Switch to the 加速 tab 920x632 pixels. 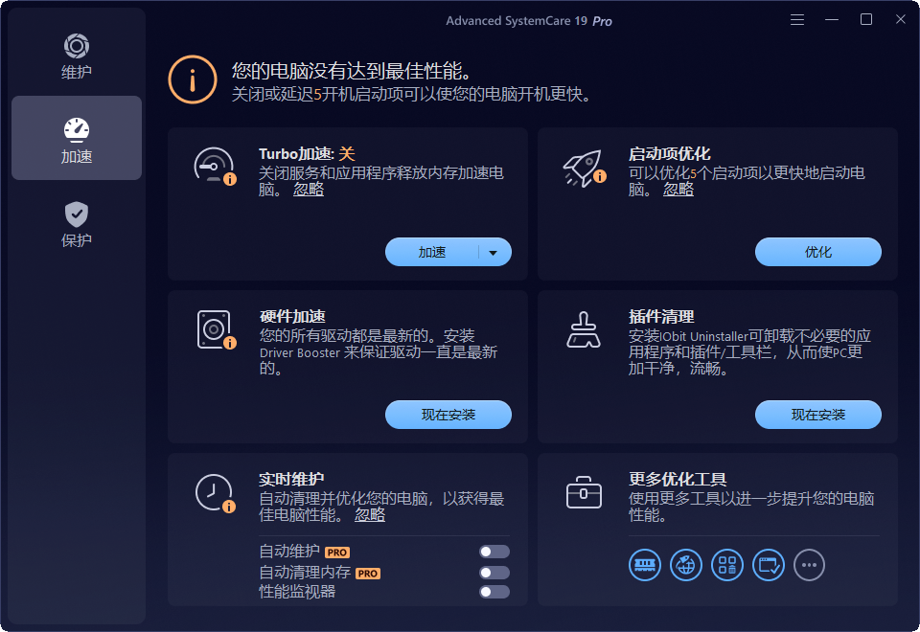(76, 138)
